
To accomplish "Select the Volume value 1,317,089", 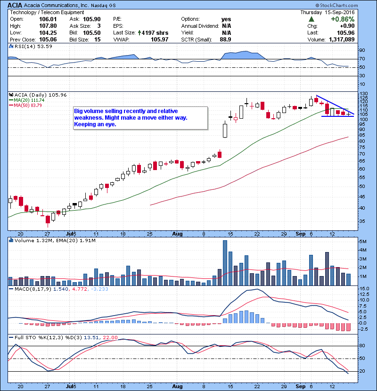I will (342, 40).
